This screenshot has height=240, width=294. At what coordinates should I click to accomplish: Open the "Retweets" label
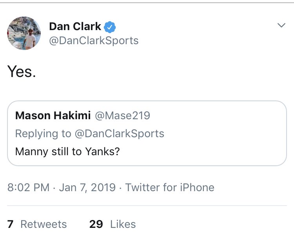coord(44,224)
